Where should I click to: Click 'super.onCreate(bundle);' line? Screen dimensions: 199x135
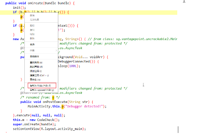[x=34, y=124]
